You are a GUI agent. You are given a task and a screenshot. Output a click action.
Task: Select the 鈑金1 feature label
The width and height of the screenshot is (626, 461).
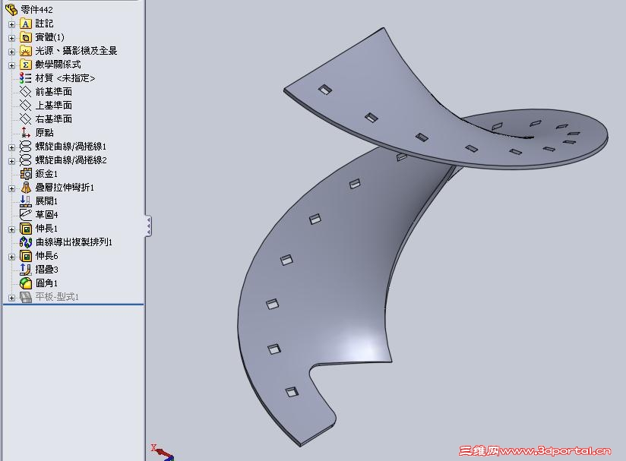click(x=46, y=174)
